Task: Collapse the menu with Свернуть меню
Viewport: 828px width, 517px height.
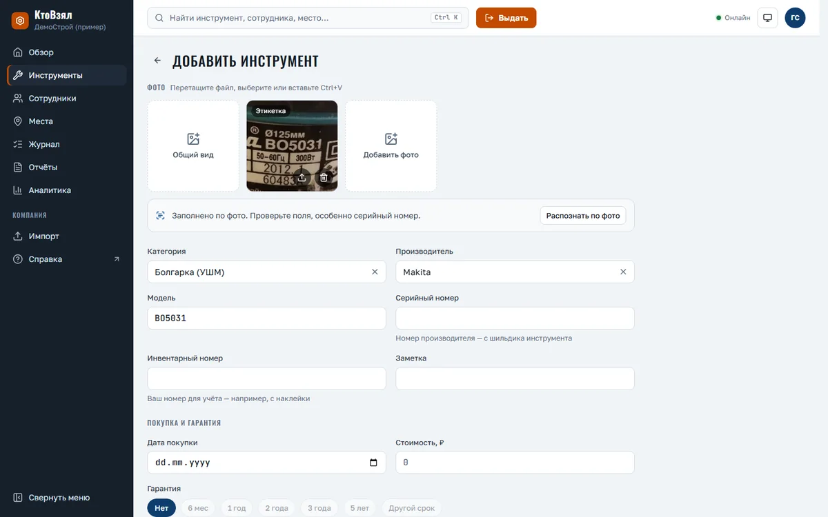Action: (x=67, y=498)
